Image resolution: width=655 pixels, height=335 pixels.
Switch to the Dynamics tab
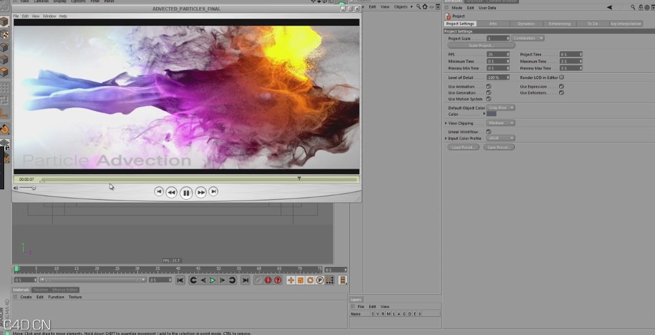pos(526,24)
